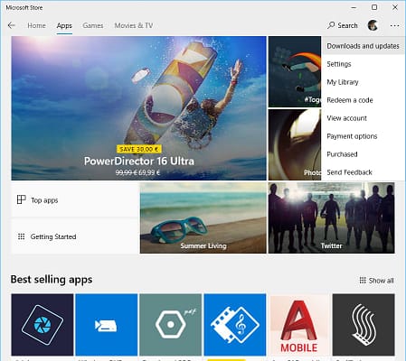Click the back arrow icon

(x=12, y=25)
